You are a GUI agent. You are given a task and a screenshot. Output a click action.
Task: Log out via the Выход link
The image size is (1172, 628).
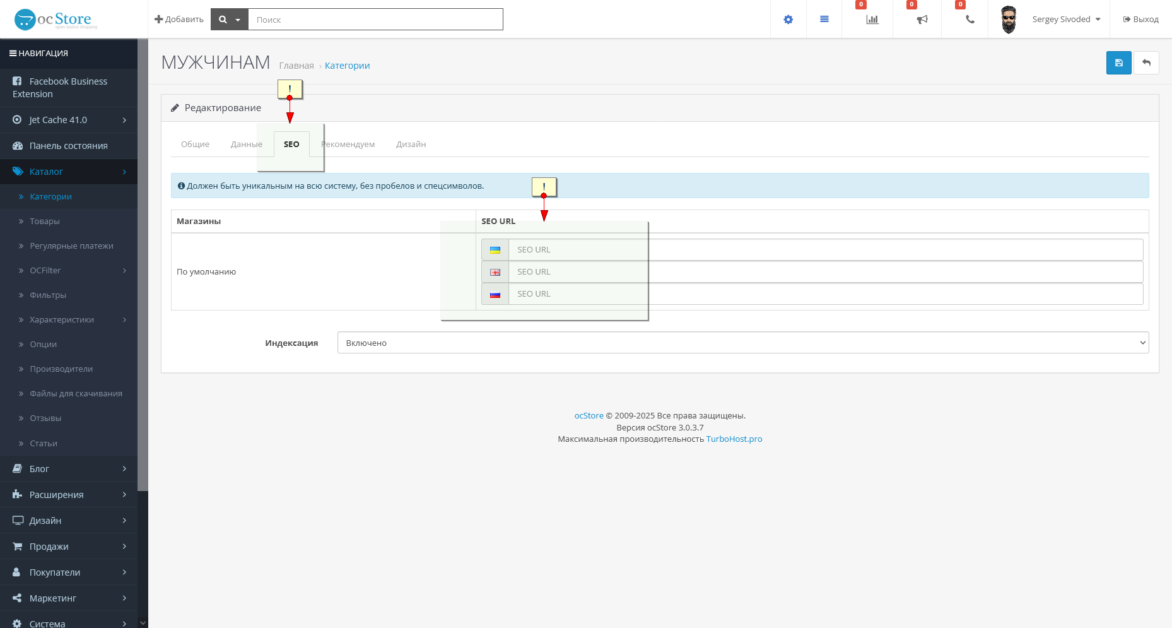[1141, 20]
